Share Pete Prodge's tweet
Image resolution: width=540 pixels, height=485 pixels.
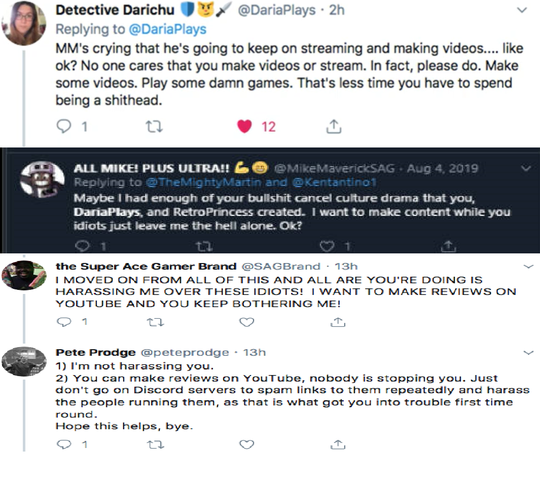click(x=337, y=444)
